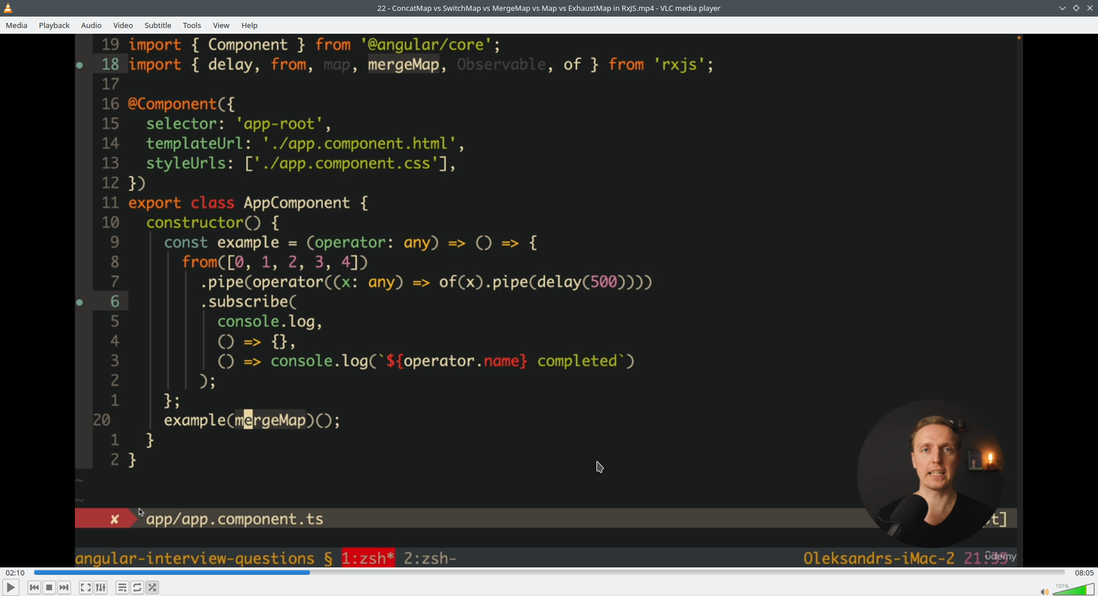The image size is (1098, 596).
Task: Show extended settings and effects
Action: pyautogui.click(x=101, y=587)
